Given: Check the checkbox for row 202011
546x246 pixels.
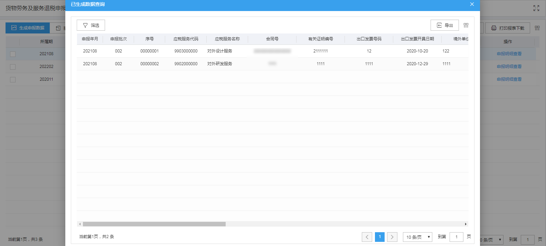Looking at the screenshot, I should (13, 80).
